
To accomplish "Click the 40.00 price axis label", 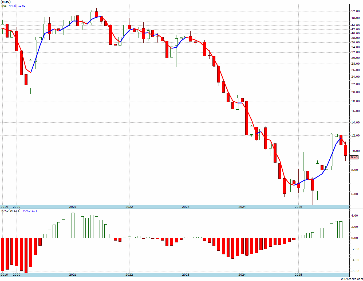I will [355, 34].
